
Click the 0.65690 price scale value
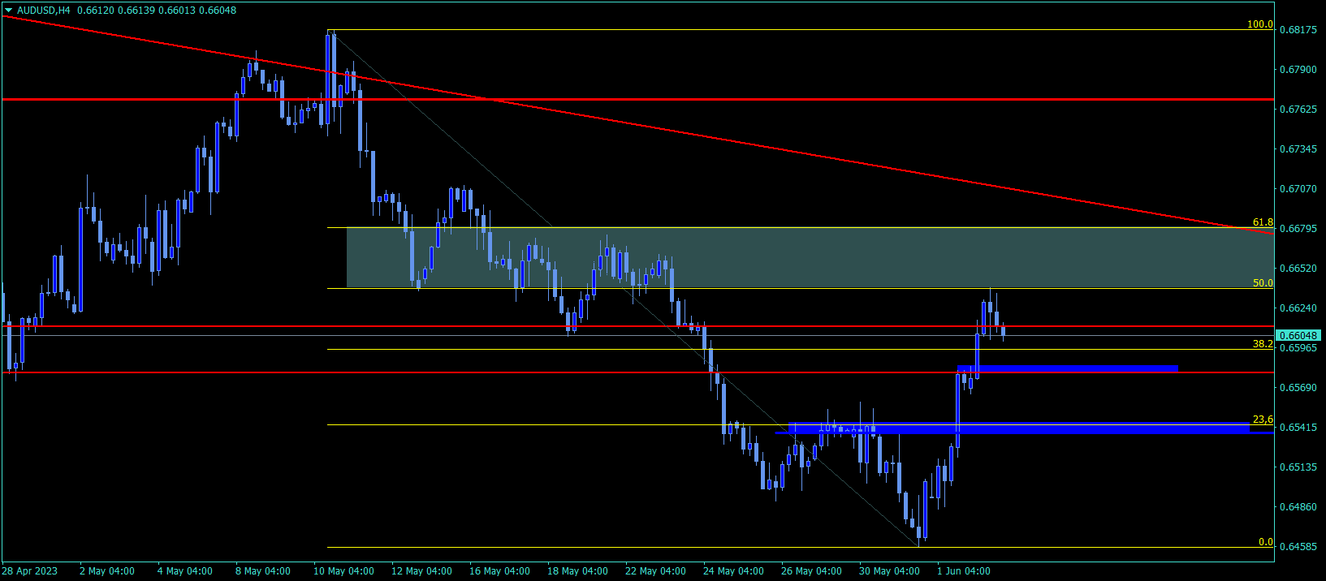coord(1298,388)
